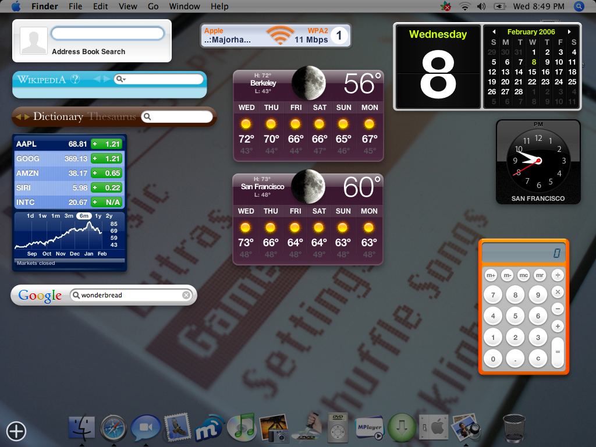Show 6m stock chart range
Screen dimensions: 596x447
click(x=84, y=215)
